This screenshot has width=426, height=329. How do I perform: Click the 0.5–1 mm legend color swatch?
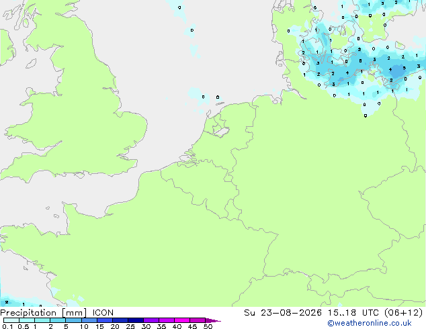pyautogui.click(x=27, y=320)
